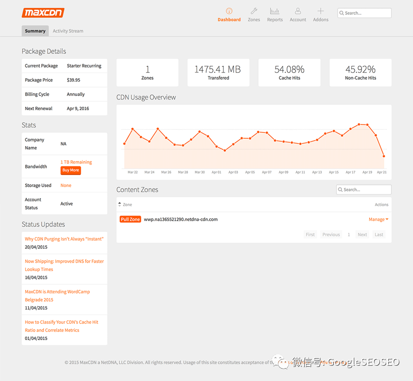
Task: Click the $39.95 package price
Action: pos(74,80)
